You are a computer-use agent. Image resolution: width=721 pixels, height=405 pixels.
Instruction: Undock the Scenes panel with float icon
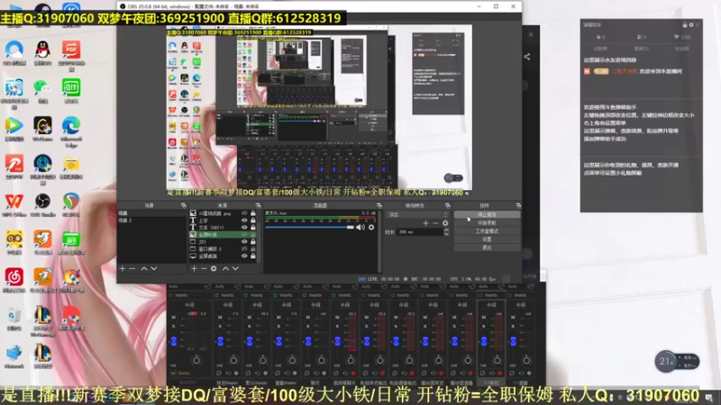pyautogui.click(x=184, y=206)
